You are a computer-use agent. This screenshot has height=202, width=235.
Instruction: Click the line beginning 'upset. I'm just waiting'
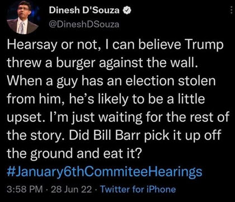118,118
